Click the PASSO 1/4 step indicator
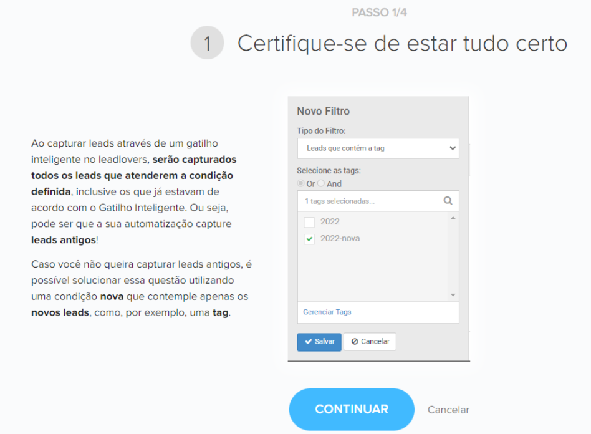 click(379, 12)
